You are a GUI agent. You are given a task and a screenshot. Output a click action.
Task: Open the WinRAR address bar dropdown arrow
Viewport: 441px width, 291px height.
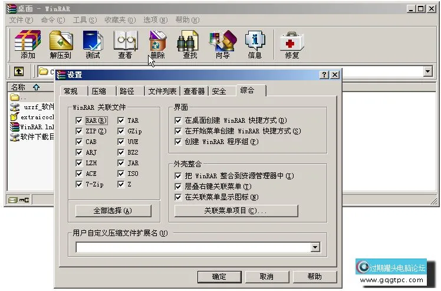[x=428, y=71]
